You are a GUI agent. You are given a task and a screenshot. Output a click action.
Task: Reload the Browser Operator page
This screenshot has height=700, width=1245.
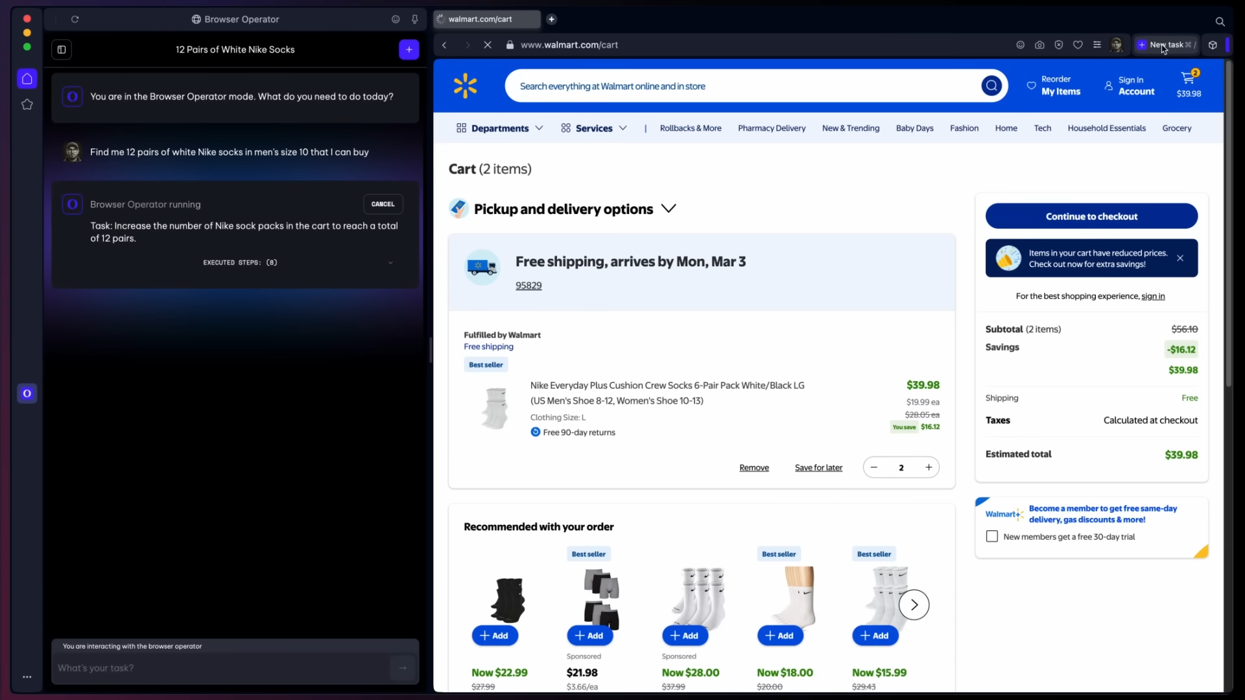pyautogui.click(x=75, y=19)
